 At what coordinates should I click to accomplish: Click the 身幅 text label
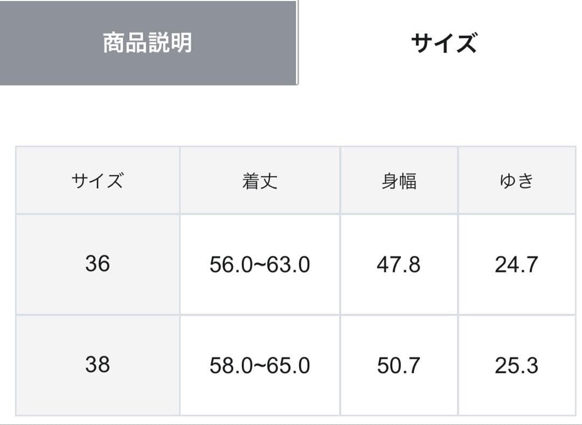(x=399, y=181)
